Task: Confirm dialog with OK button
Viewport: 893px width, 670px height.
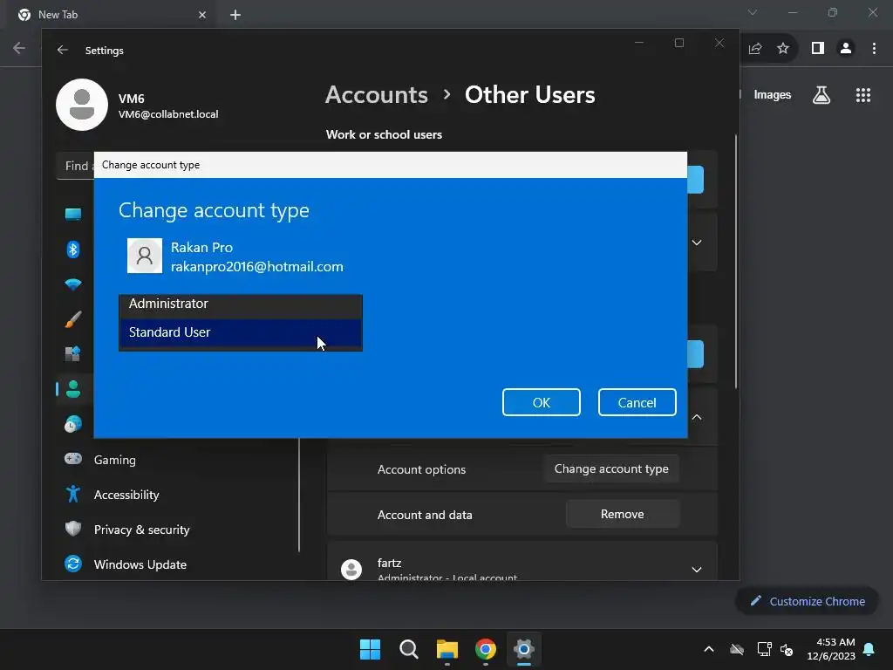Action: click(541, 402)
